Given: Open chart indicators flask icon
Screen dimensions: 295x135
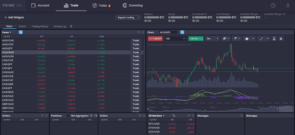Looking at the screenshot, I should [274, 39].
